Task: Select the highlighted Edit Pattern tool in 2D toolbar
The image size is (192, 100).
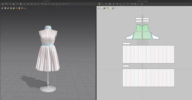Action: (x=99, y=4)
